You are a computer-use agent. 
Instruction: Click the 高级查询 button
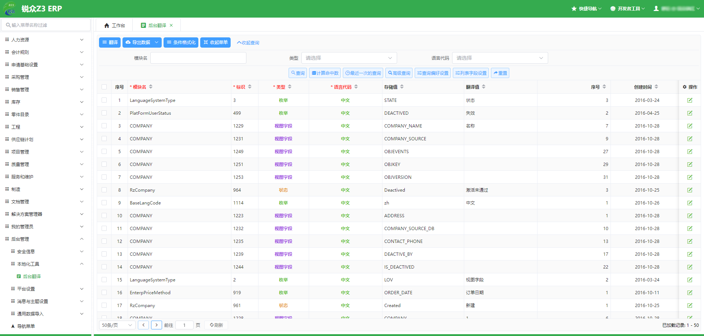click(x=399, y=73)
